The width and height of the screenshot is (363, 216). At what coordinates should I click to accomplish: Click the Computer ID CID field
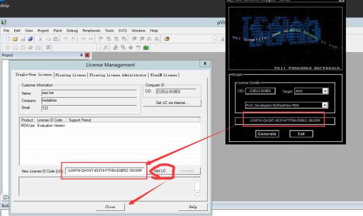tap(176, 92)
